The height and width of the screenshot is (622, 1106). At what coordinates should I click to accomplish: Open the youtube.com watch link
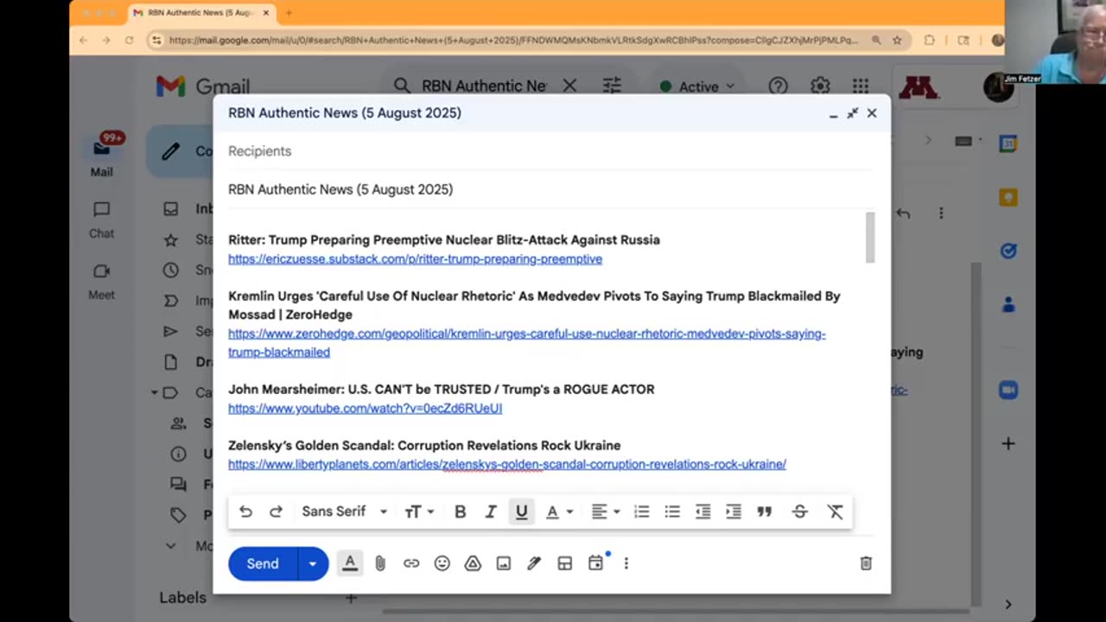(x=365, y=409)
